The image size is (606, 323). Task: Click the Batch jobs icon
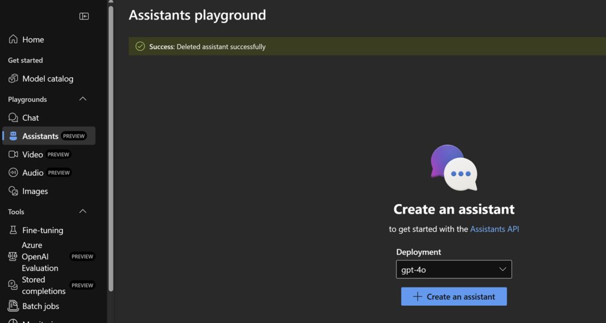pyautogui.click(x=13, y=306)
